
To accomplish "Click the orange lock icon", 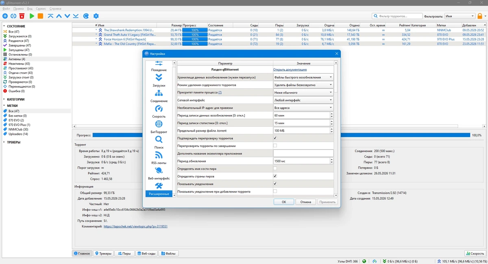I will (x=480, y=16).
